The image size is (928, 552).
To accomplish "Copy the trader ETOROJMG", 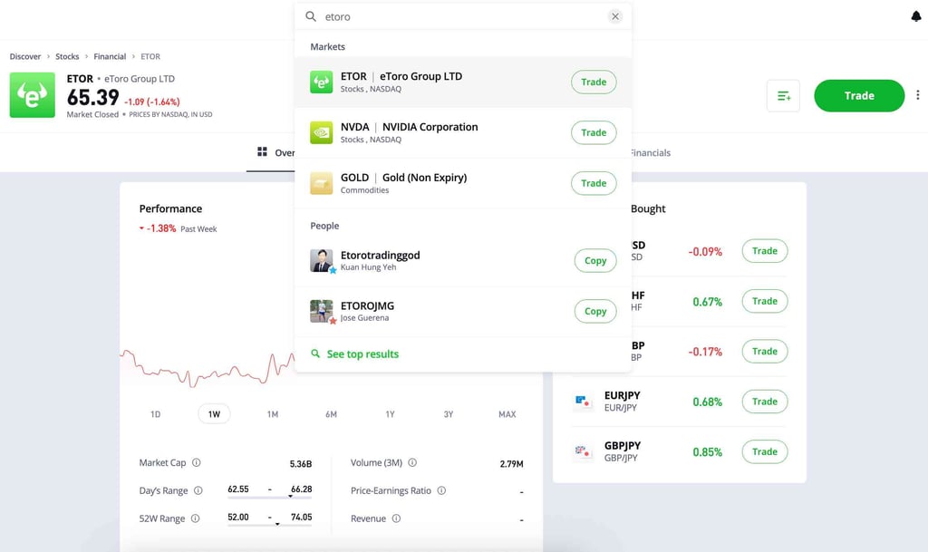I will pyautogui.click(x=595, y=311).
